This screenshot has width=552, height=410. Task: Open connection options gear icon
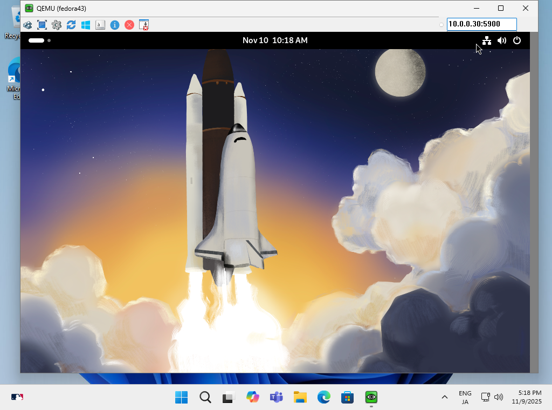[57, 25]
